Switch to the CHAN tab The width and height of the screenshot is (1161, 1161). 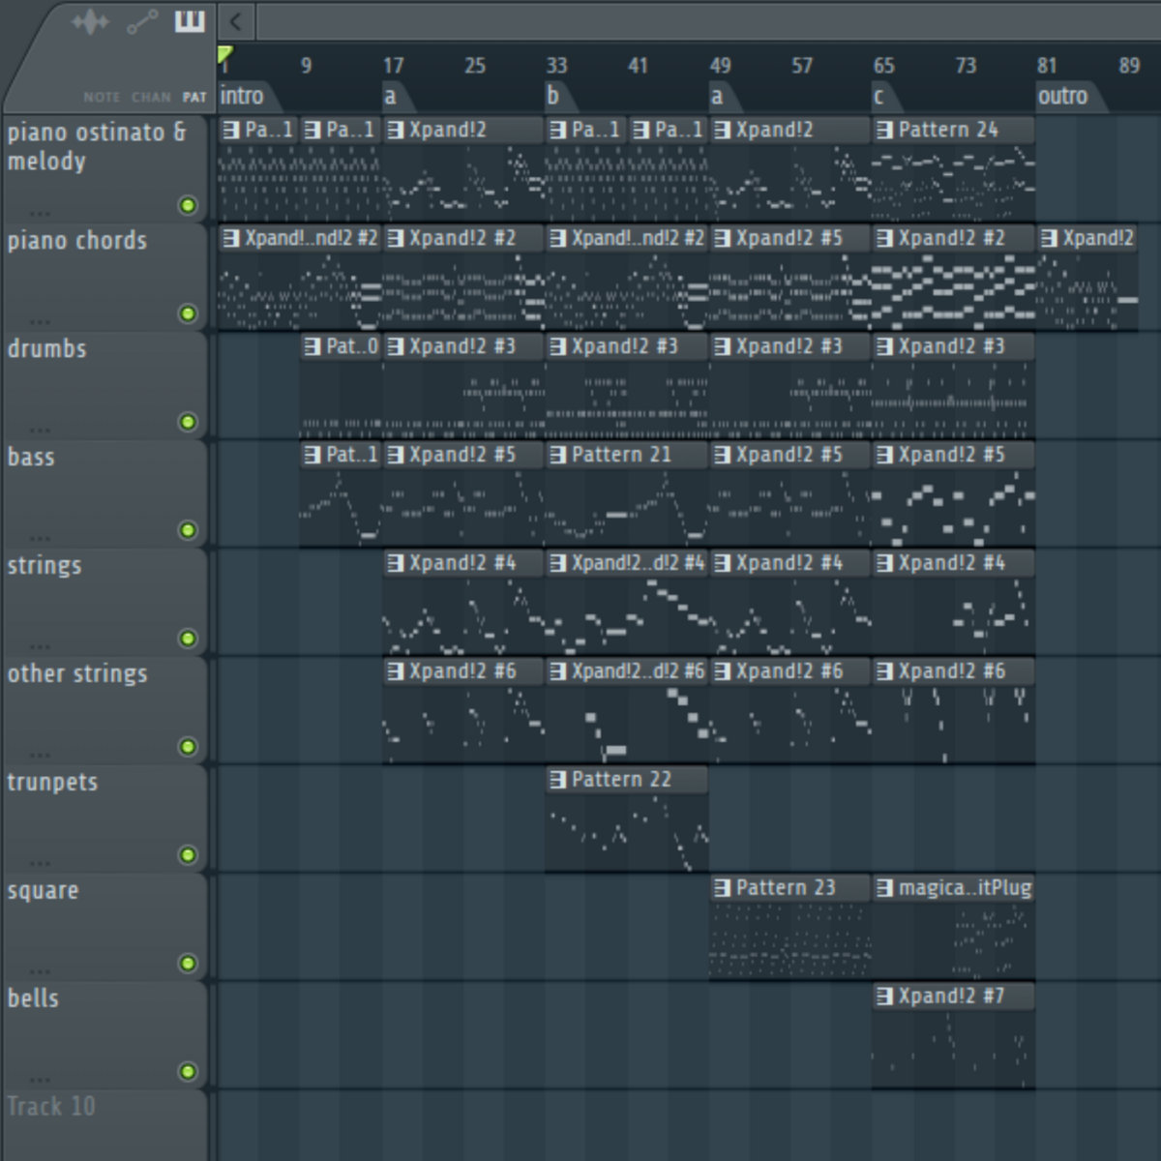(x=151, y=97)
